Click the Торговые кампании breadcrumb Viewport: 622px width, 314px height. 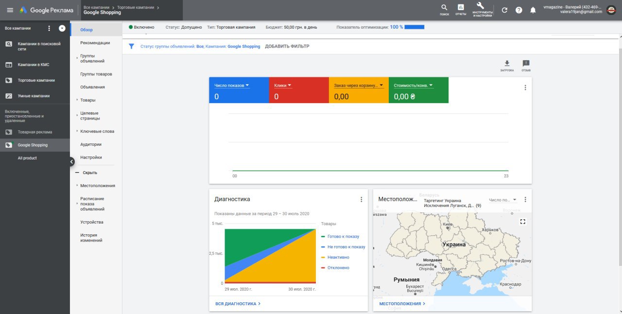click(x=137, y=7)
